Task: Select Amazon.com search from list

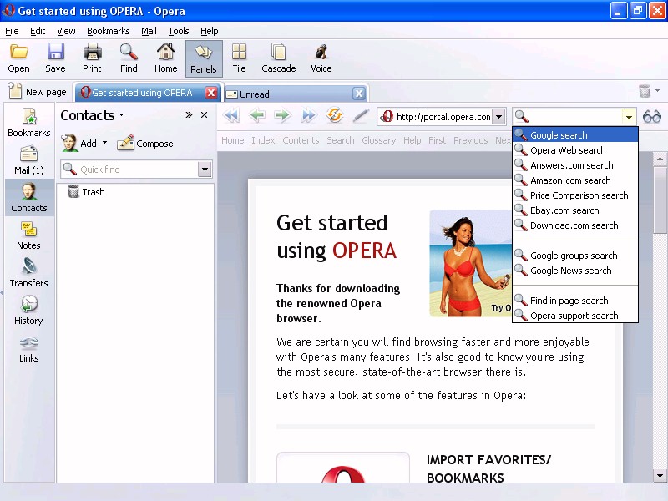Action: (x=570, y=180)
